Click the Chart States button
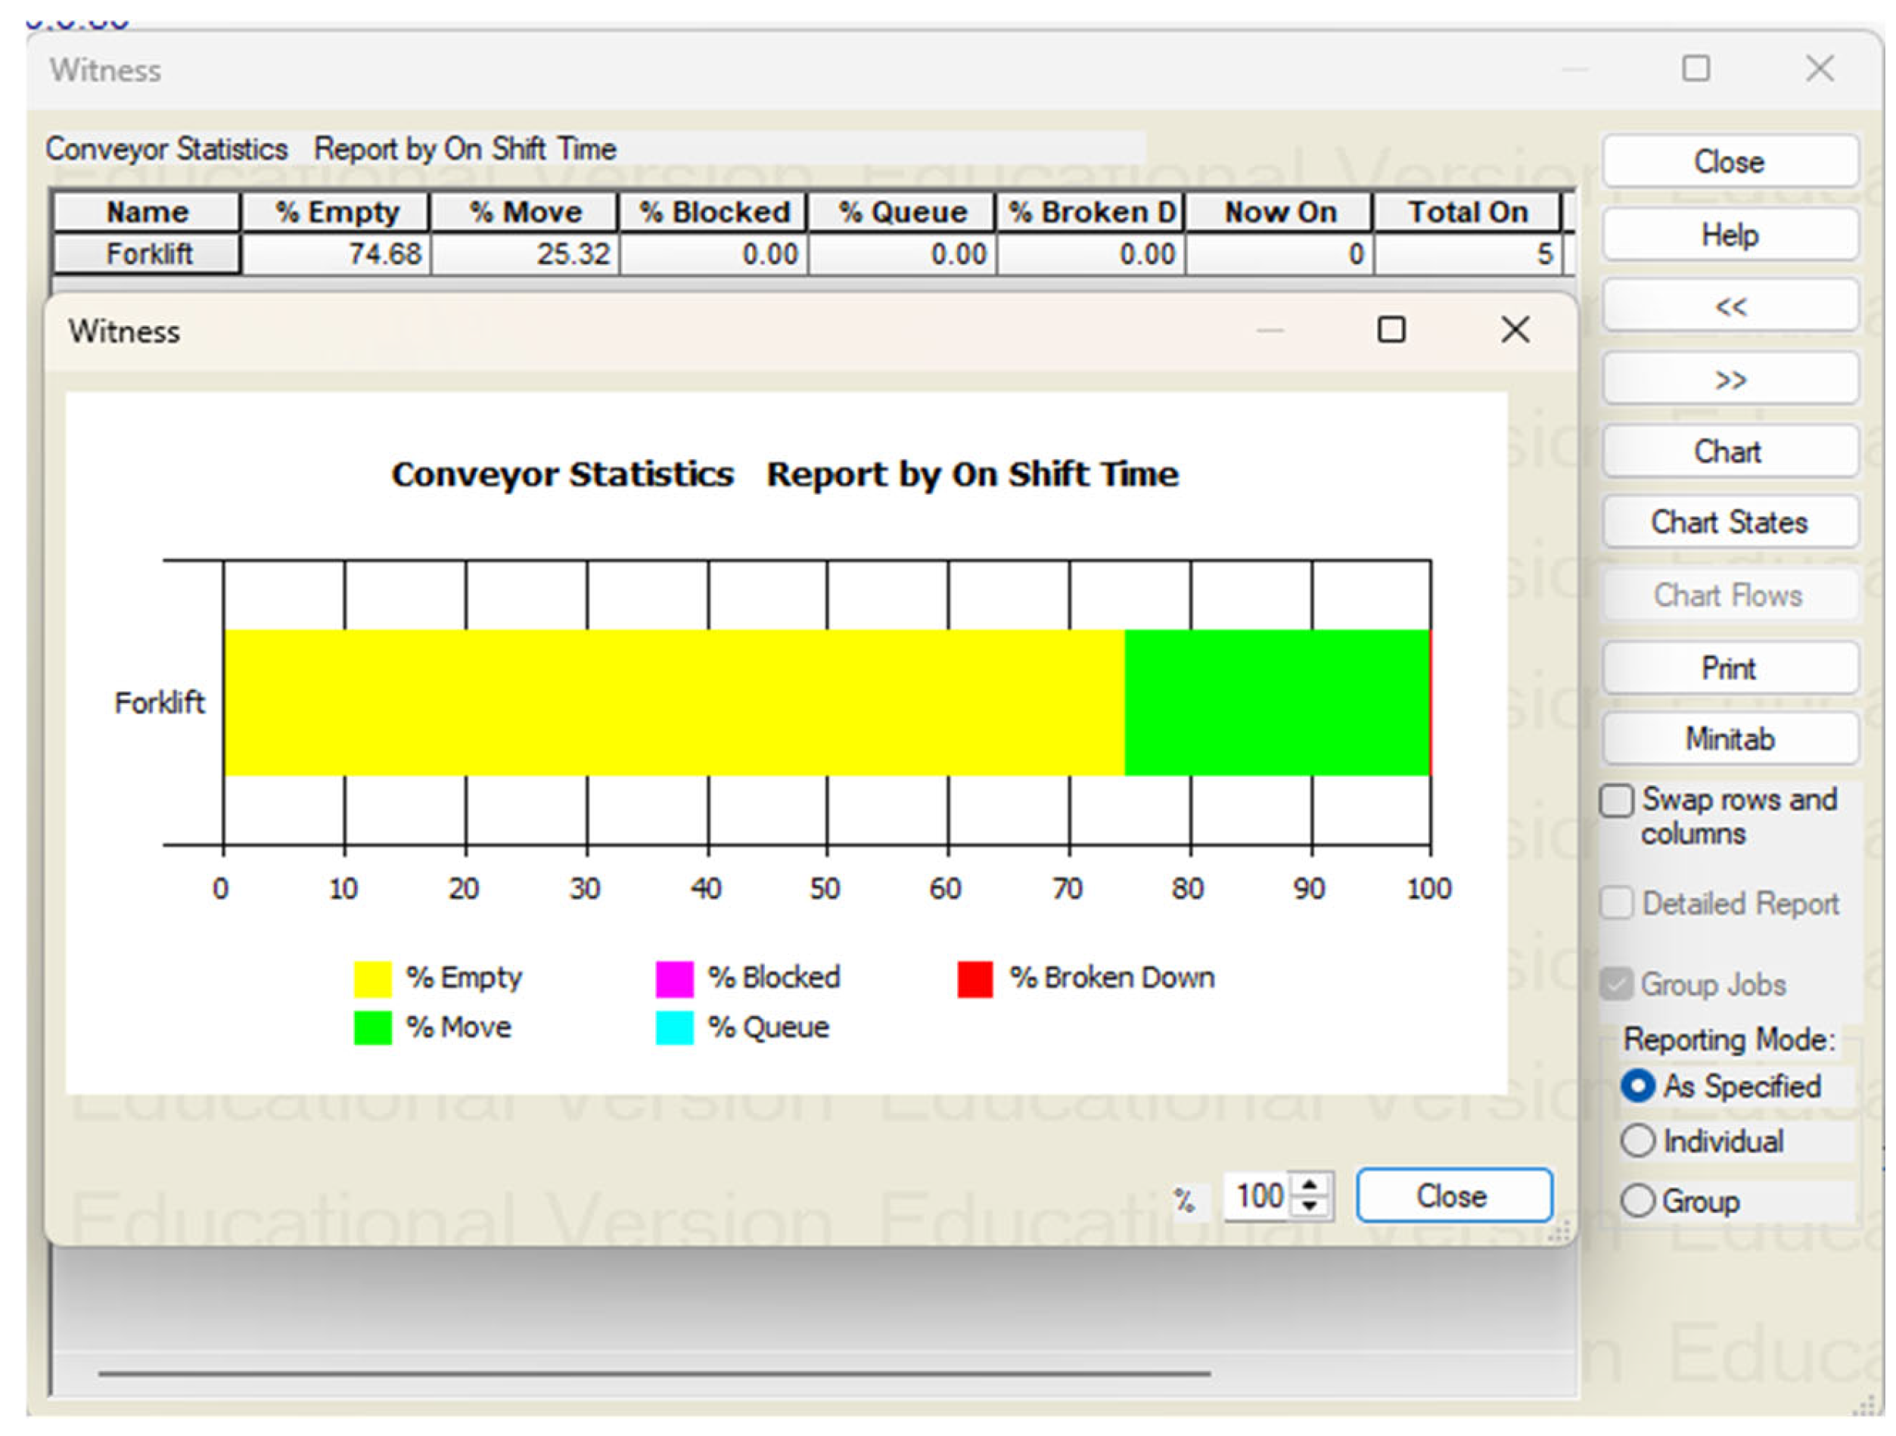 pos(1729,522)
